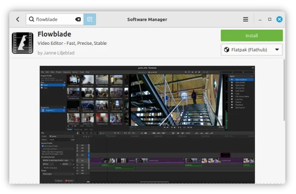Click "Video Editor - Fast, Precise, Stable" summary

[x=72, y=43]
